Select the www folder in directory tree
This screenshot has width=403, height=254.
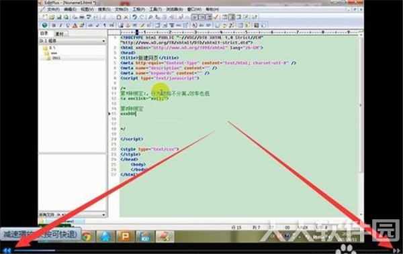[54, 53]
